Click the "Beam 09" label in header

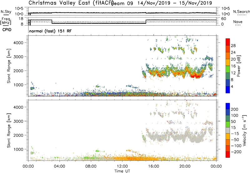(122, 3)
